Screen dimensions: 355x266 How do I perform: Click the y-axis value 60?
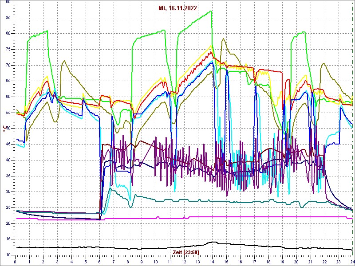pyautogui.click(x=8, y=97)
